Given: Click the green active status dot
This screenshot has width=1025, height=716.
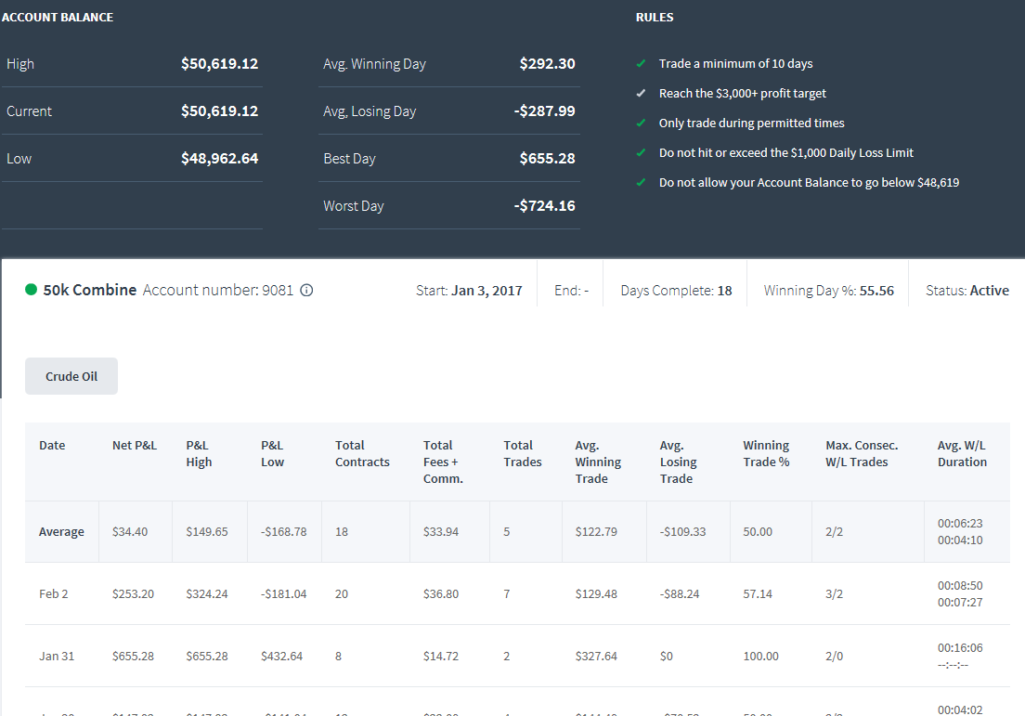Looking at the screenshot, I should pyautogui.click(x=31, y=290).
